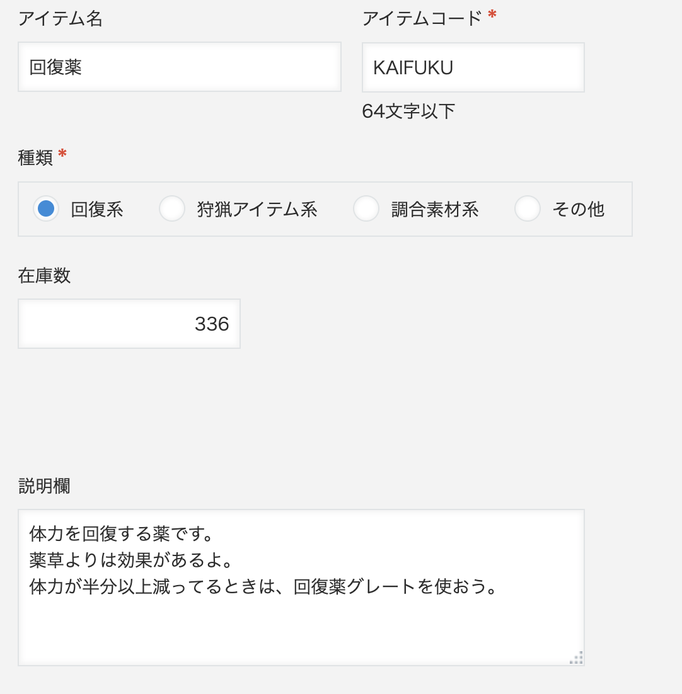Click the 種類 section label

click(x=35, y=158)
